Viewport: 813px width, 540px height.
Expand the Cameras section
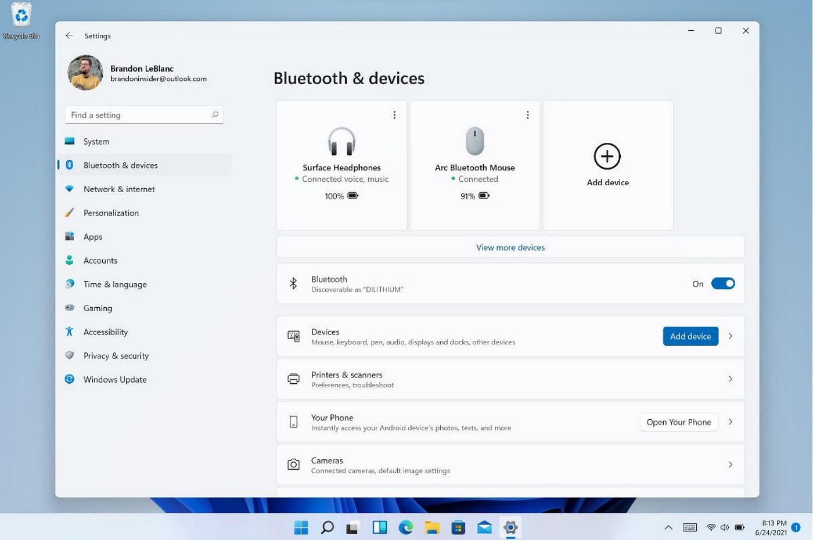point(730,465)
